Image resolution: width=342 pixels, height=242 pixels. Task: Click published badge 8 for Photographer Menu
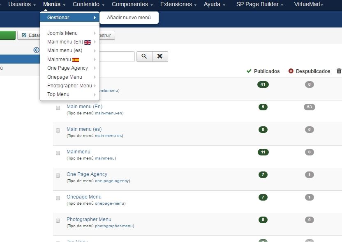(263, 220)
